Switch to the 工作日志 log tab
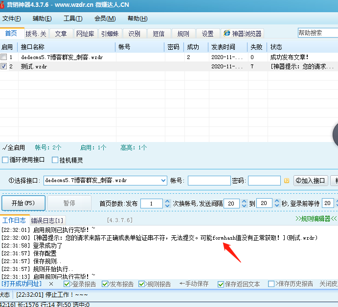The width and height of the screenshot is (338, 307). click(x=14, y=220)
